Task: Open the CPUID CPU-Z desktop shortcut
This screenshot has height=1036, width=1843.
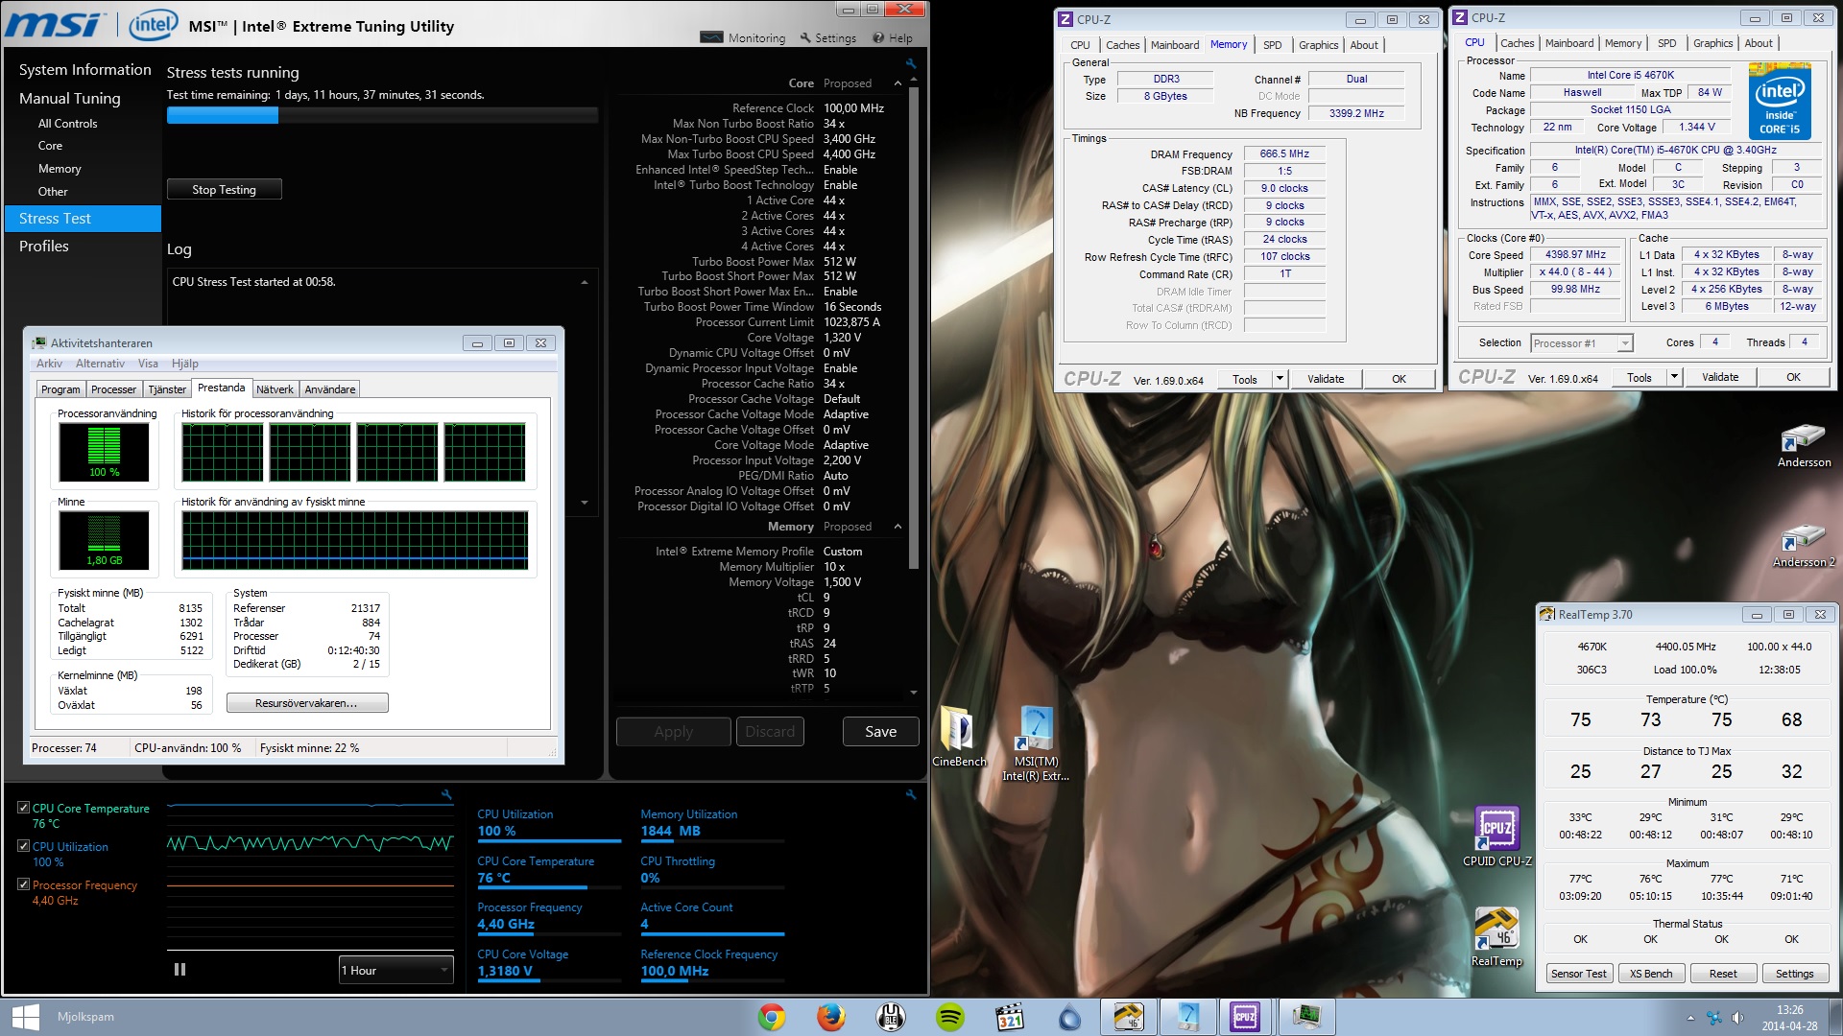Action: point(1496,836)
